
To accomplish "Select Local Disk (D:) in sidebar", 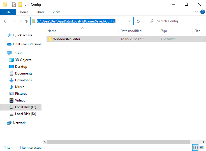I will (x=23, y=114).
